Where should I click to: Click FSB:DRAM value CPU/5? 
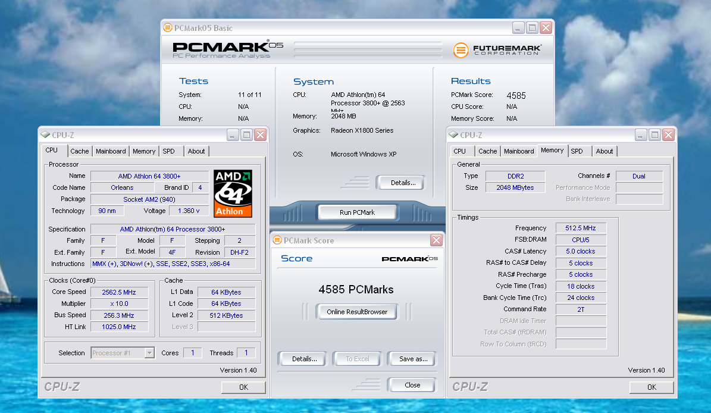581,240
